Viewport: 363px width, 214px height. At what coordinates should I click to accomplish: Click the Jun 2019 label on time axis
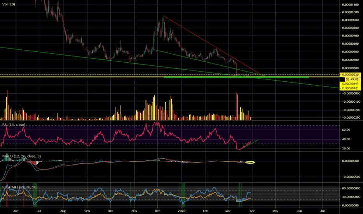click(x=16, y=211)
